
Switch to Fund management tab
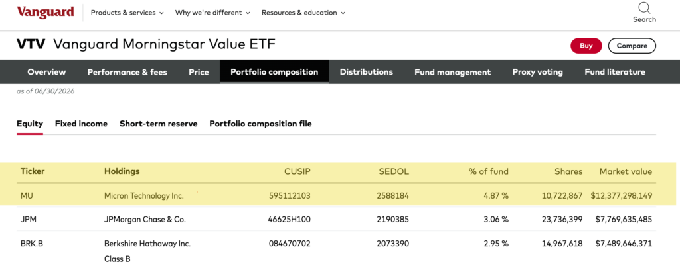(453, 72)
